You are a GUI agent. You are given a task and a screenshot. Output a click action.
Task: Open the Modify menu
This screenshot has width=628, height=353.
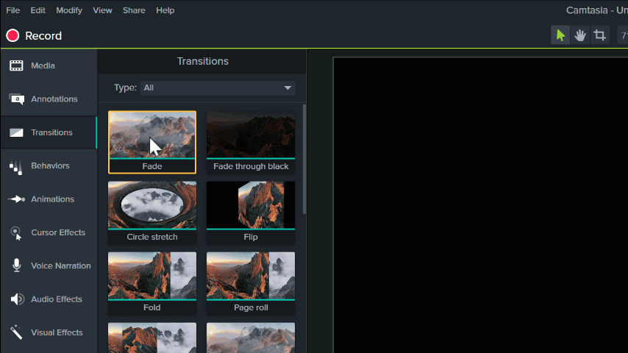[69, 10]
